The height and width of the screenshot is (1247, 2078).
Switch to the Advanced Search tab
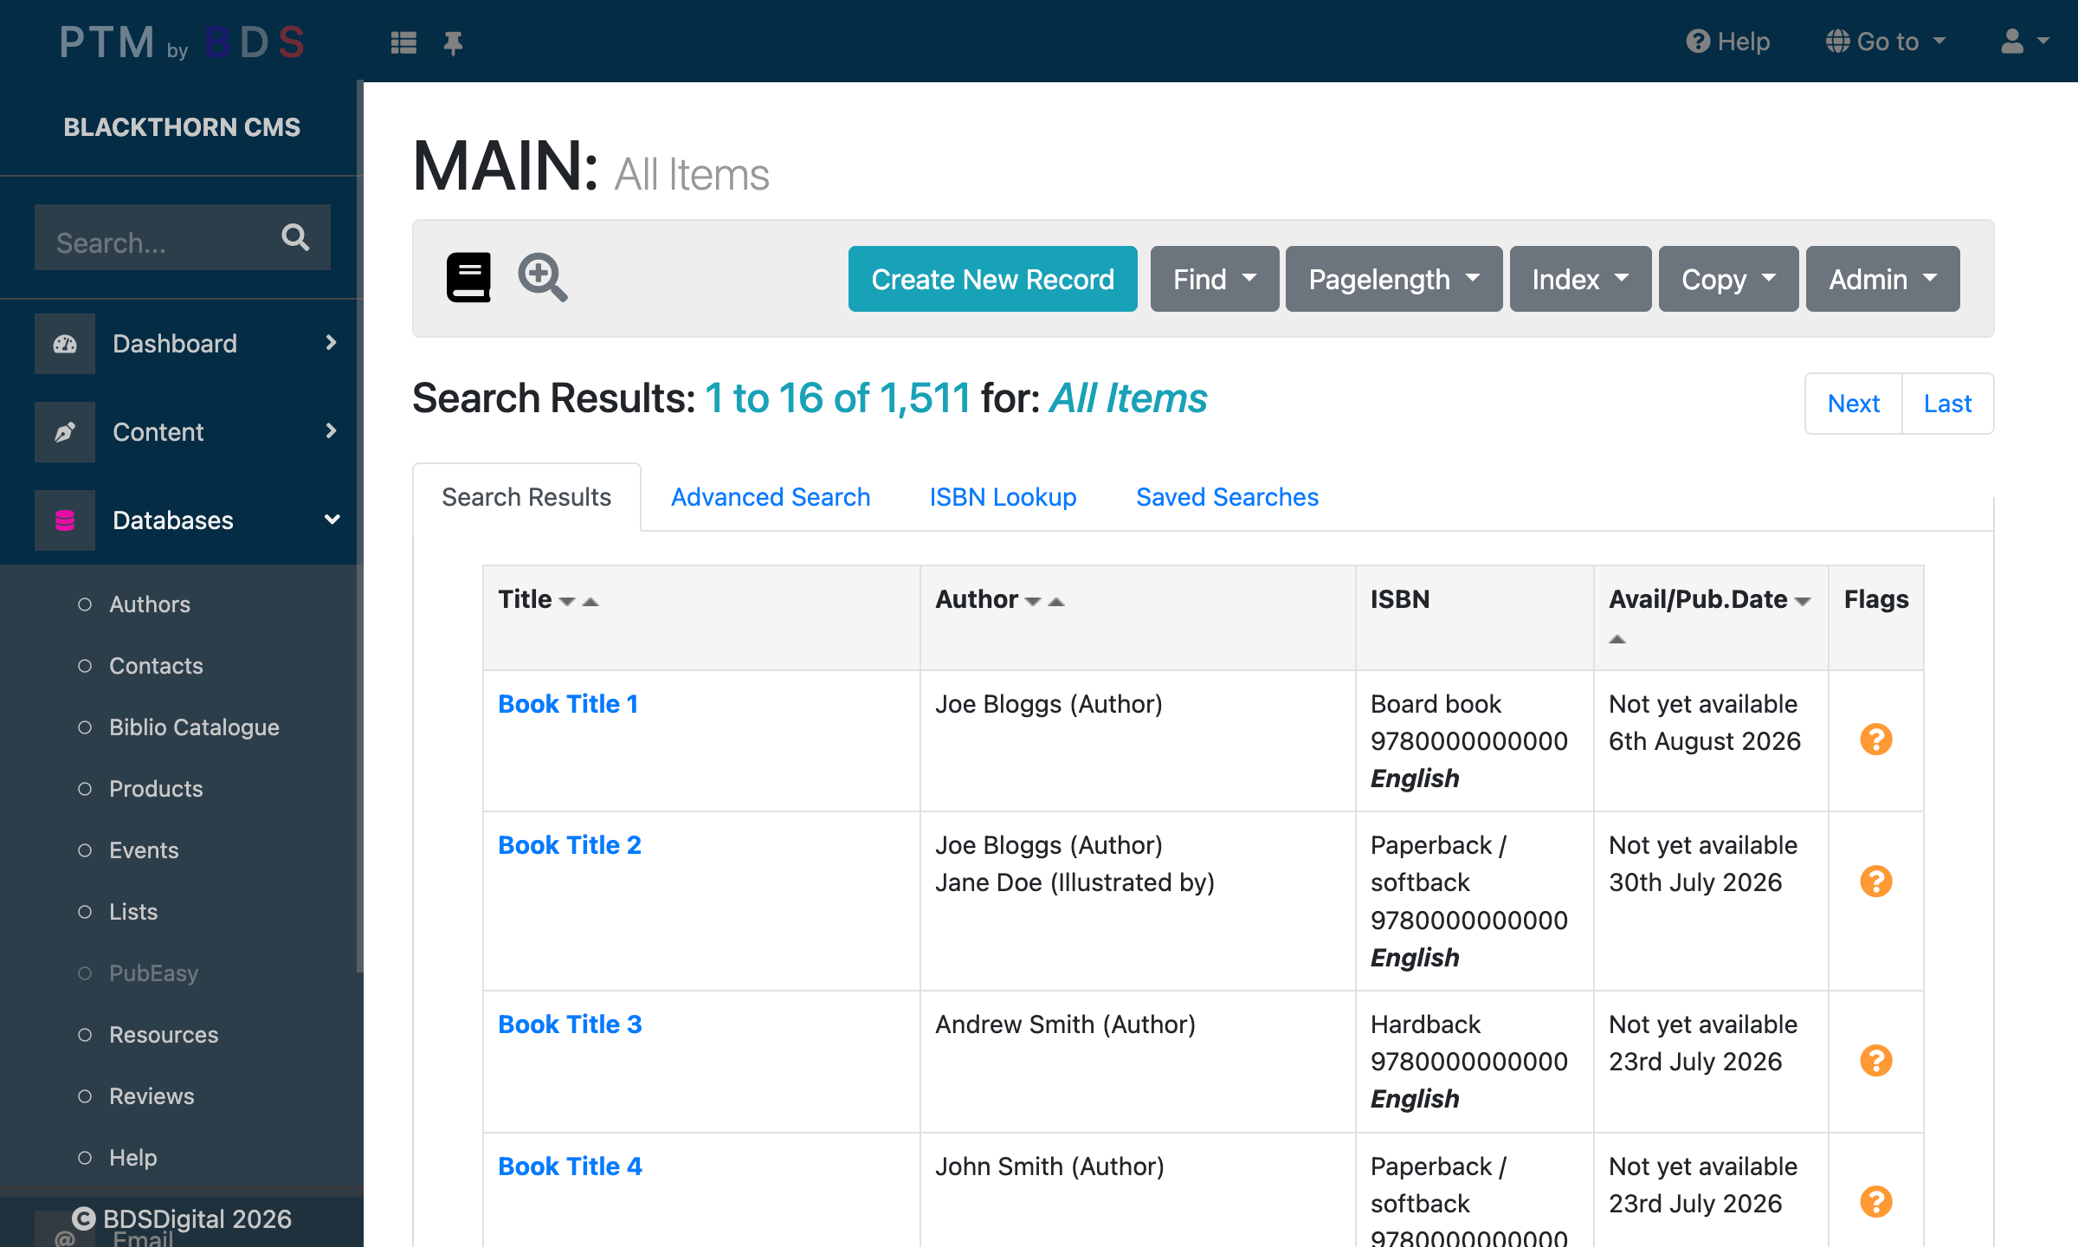coord(770,496)
